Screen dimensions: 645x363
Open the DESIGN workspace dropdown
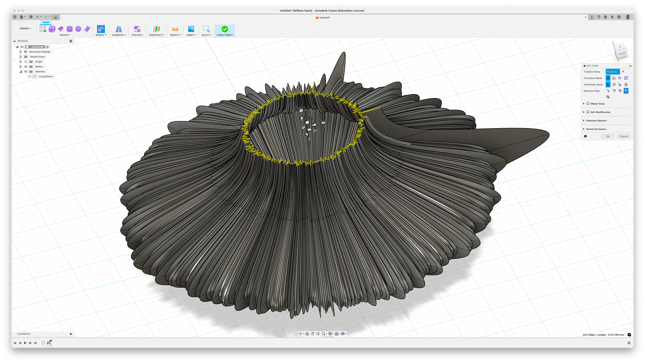click(x=25, y=29)
